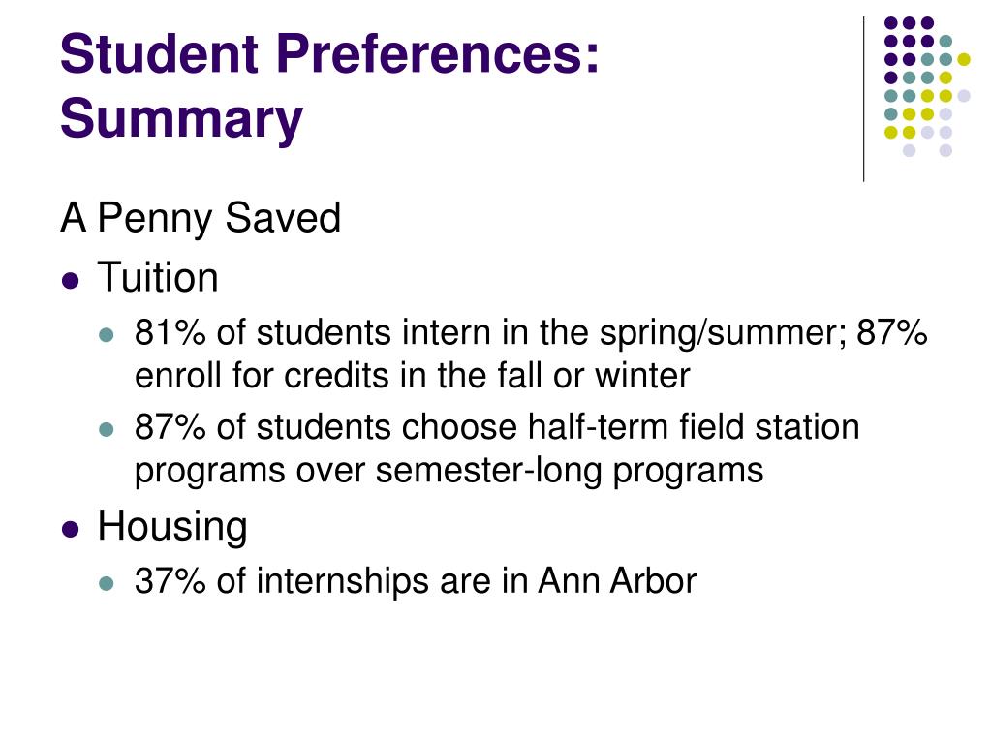Click '37% of internships are in Ann Arbor'
Viewport: 992px width, 744px height.
[x=415, y=581]
